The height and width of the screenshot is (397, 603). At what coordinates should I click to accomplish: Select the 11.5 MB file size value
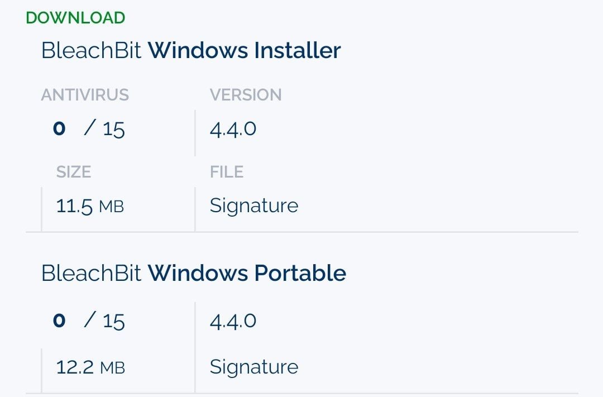point(74,207)
